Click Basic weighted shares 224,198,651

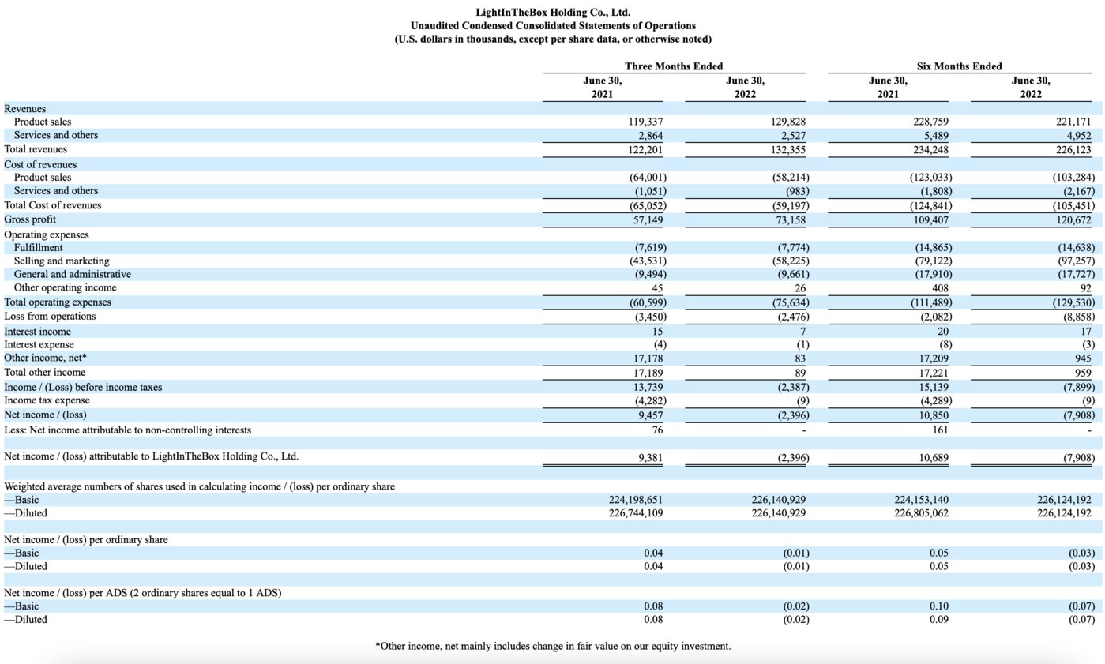tap(636, 501)
